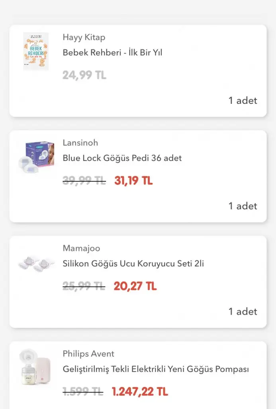Tap the discounted 31,19 TL price
The image size is (276, 409).
(x=133, y=181)
